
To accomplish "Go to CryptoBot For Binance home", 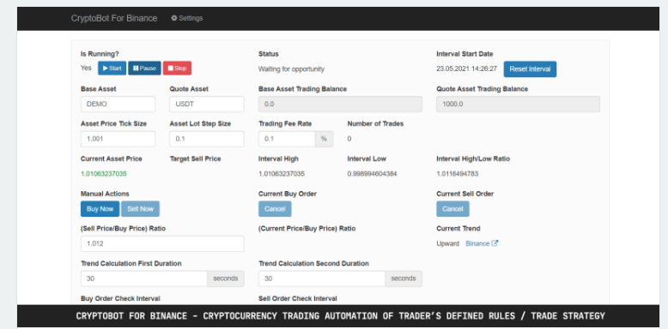I will (x=114, y=18).
